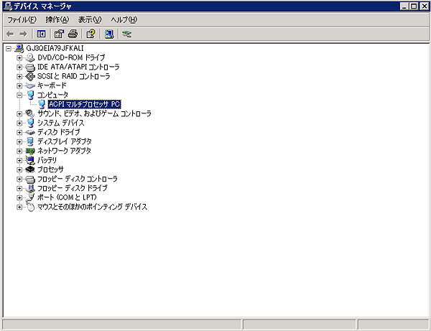Collapse the コンピュータ node

point(19,95)
